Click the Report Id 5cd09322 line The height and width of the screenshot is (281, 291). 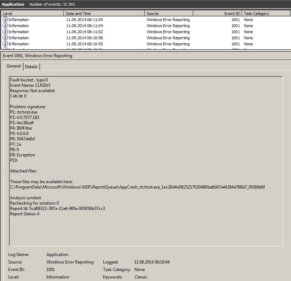[58, 209]
